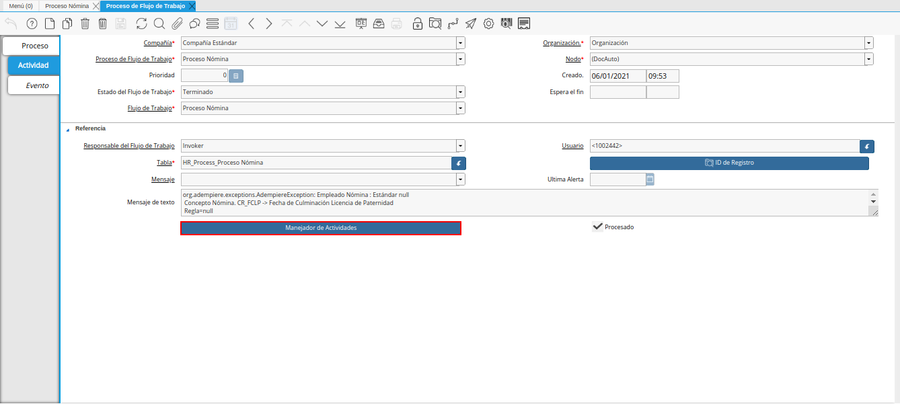Screen dimensions: 900x404
Task: Click inside the Mensaje de texto field
Action: (525, 202)
